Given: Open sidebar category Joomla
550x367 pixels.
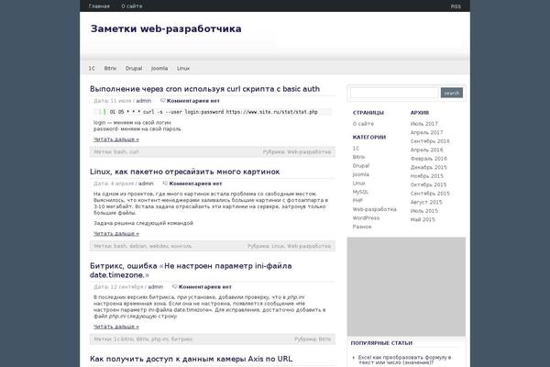Looking at the screenshot, I should tap(361, 174).
